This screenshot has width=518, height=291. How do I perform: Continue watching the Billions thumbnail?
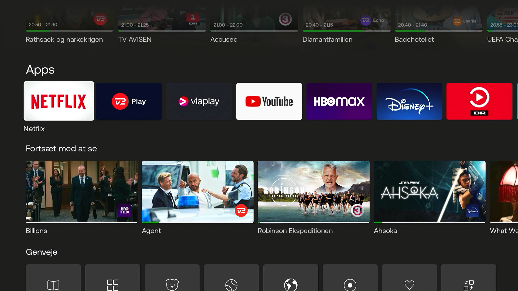coord(81,192)
